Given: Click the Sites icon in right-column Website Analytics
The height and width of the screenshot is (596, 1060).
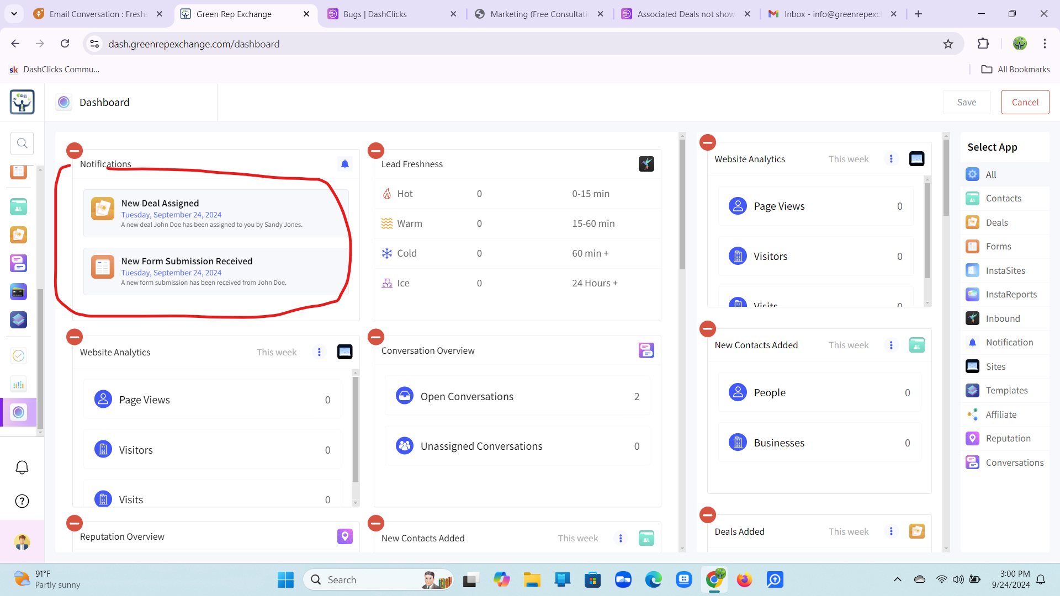Looking at the screenshot, I should (917, 159).
